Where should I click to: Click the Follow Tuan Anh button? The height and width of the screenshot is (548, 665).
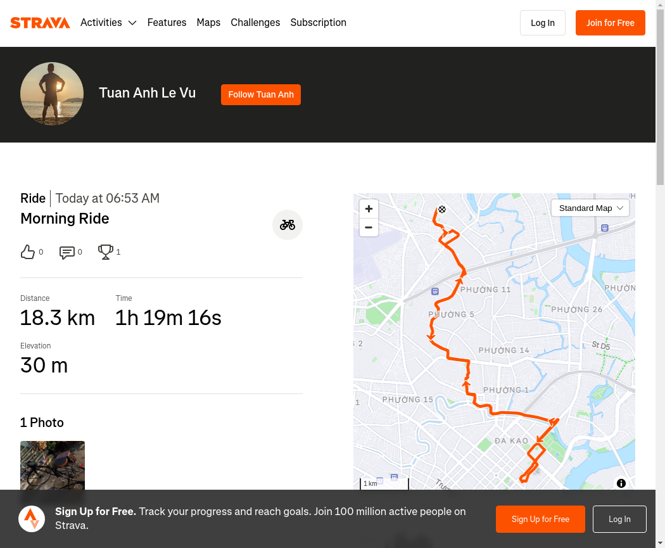pos(261,94)
